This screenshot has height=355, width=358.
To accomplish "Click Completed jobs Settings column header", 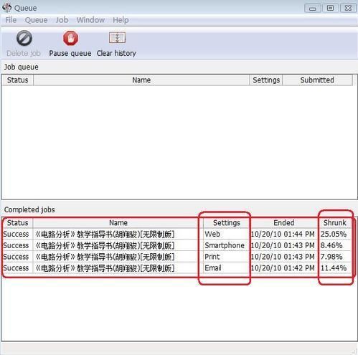I will 227,223.
